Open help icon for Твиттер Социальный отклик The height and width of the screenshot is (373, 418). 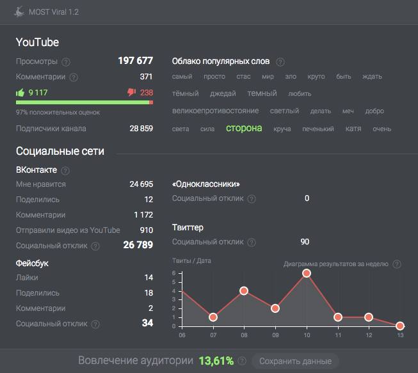point(252,242)
